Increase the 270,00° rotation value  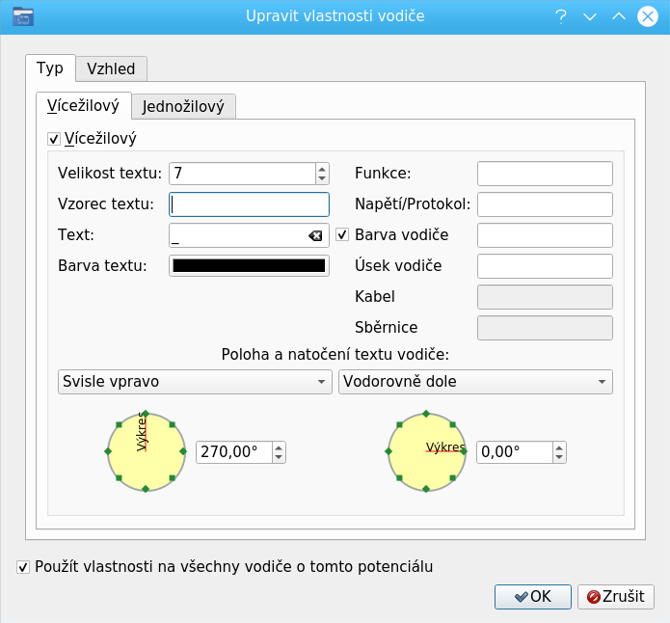(279, 447)
